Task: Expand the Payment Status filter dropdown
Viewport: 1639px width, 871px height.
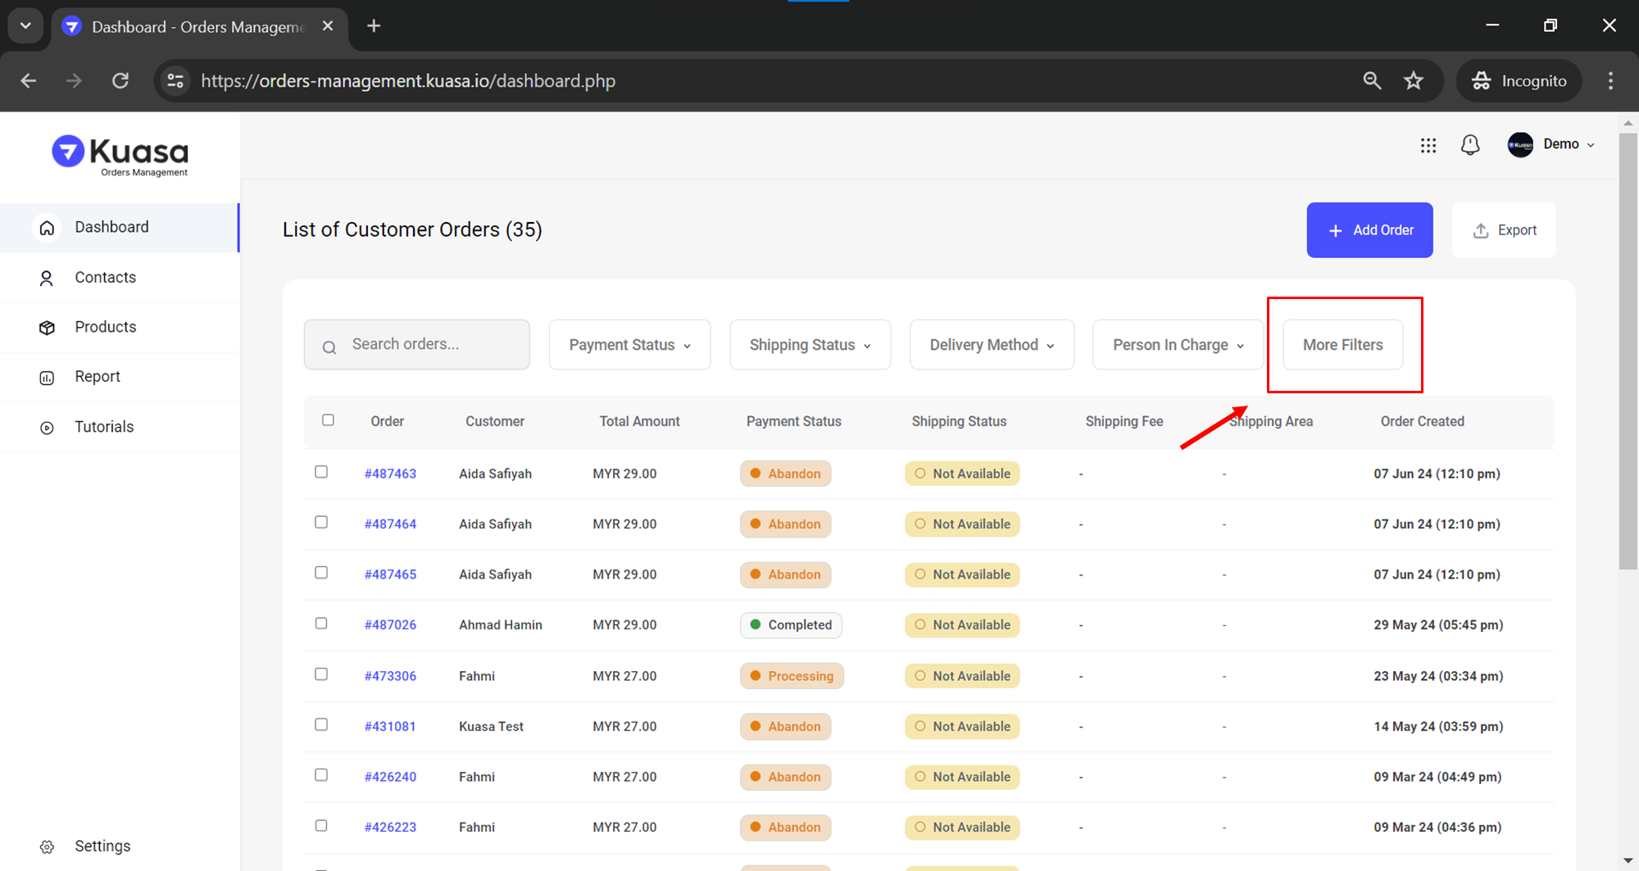Action: coord(629,345)
